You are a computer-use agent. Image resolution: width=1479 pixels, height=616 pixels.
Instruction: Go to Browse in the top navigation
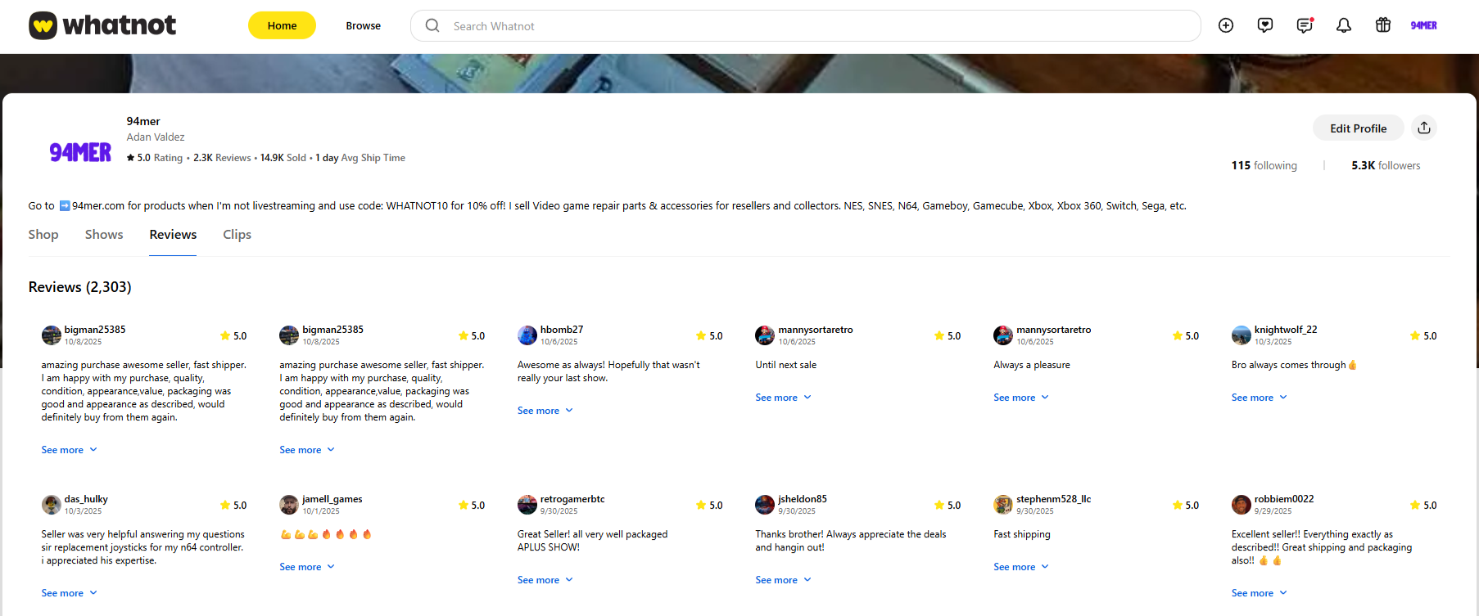[x=363, y=25]
